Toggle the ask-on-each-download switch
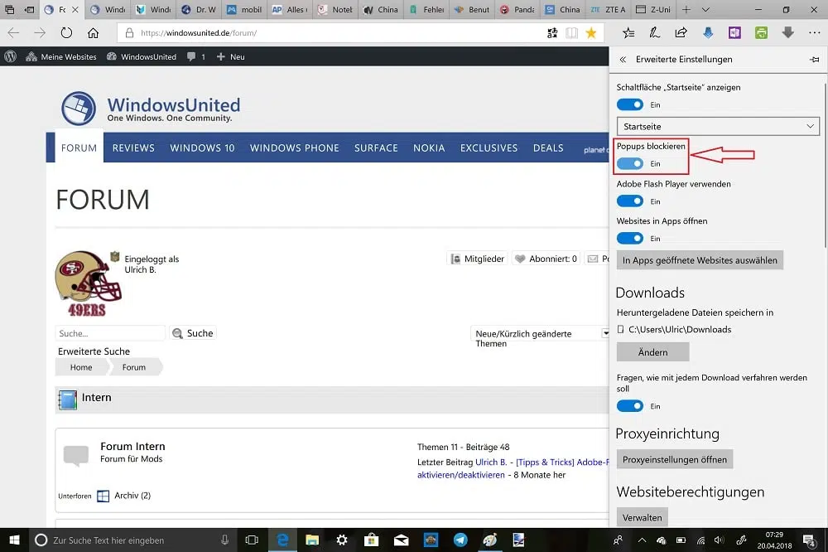The height and width of the screenshot is (552, 828). 630,406
